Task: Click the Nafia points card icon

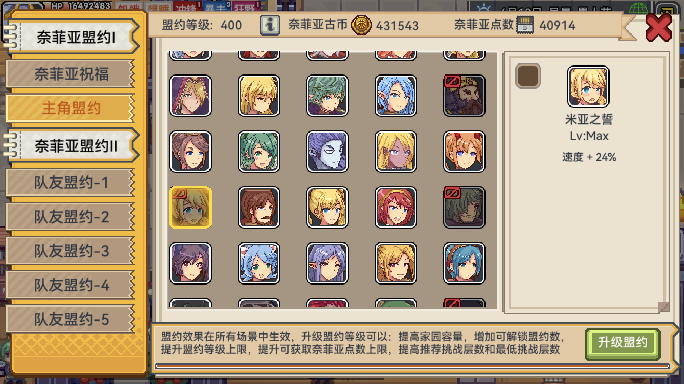Action: click(525, 25)
